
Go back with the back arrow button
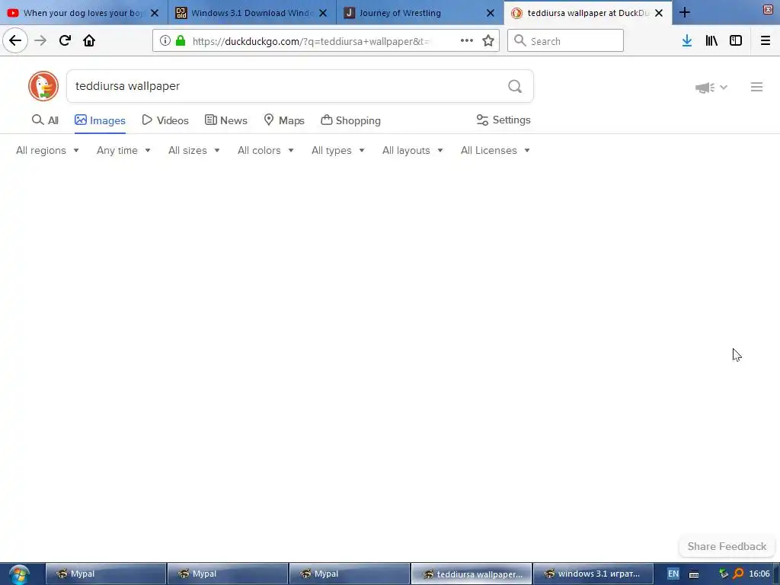click(x=15, y=41)
